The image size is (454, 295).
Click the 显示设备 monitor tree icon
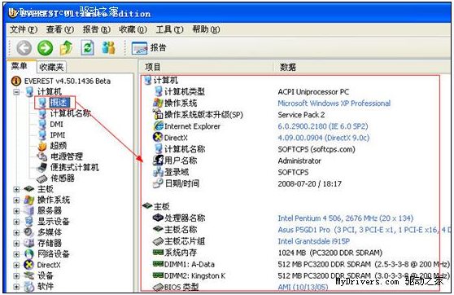29,222
